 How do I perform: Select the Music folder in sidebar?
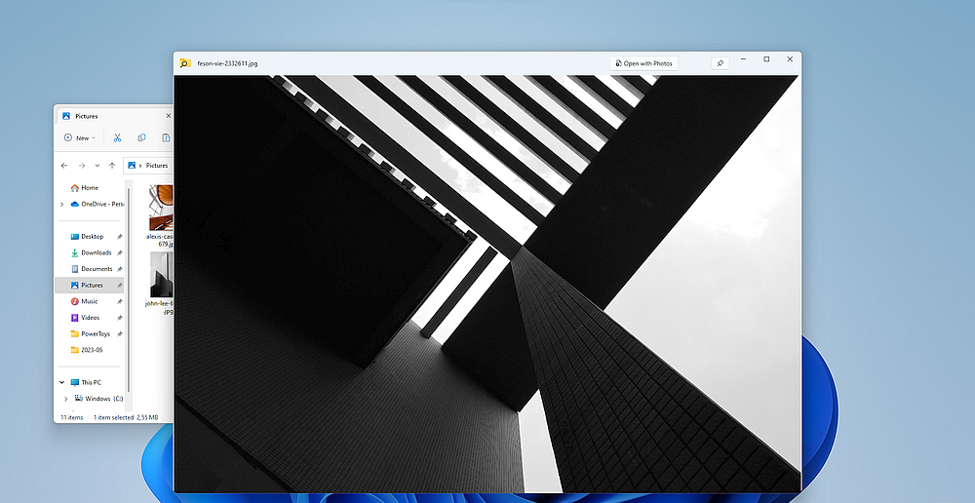point(90,301)
